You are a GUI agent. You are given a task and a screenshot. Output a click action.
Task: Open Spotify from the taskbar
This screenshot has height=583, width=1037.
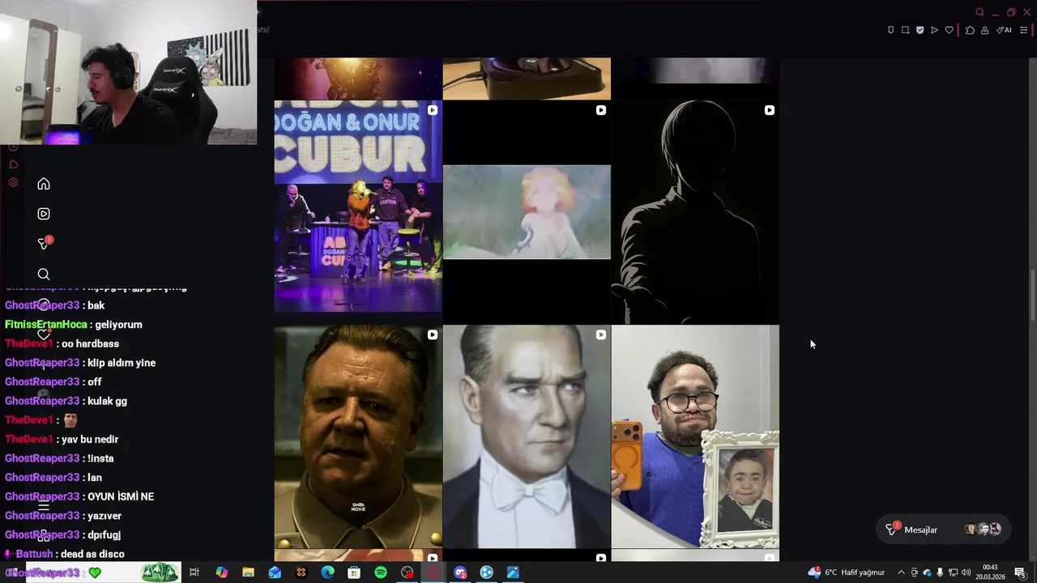[381, 572]
